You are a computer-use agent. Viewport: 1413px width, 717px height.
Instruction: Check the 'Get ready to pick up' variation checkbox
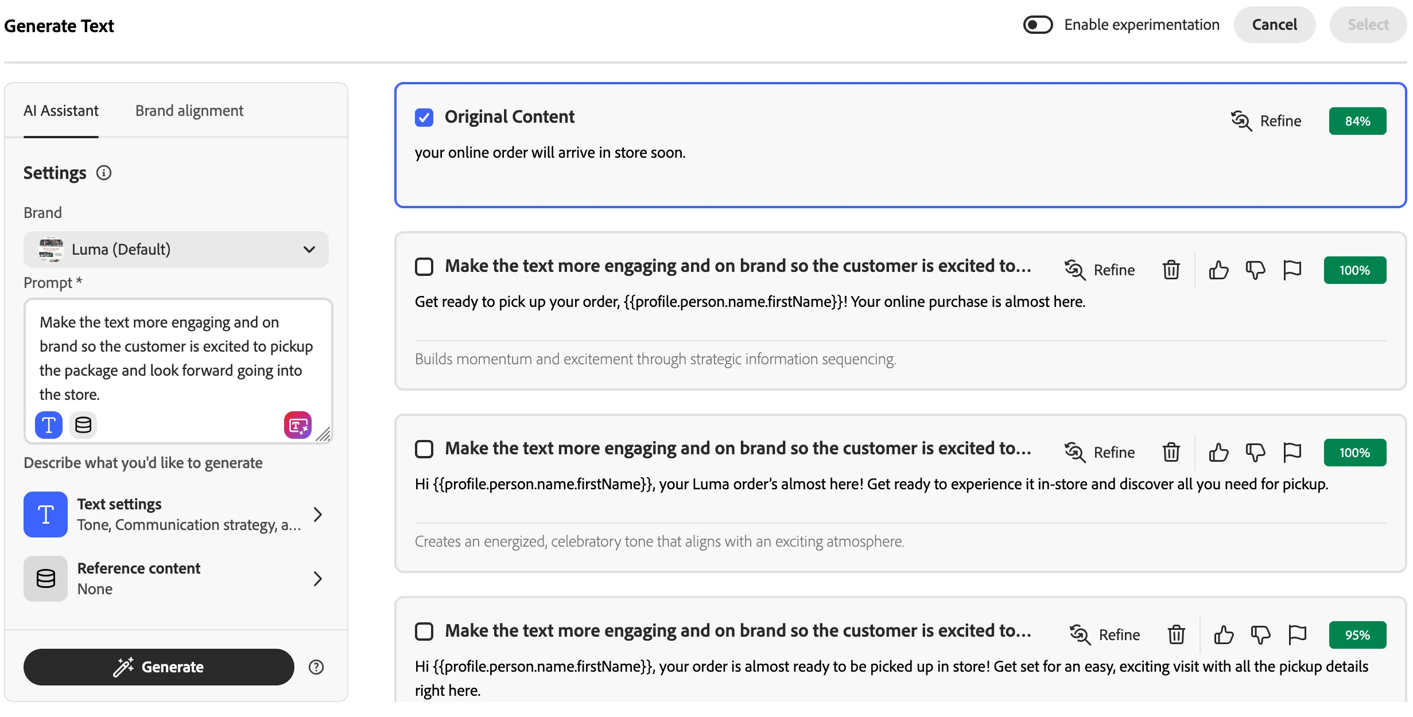(x=424, y=267)
